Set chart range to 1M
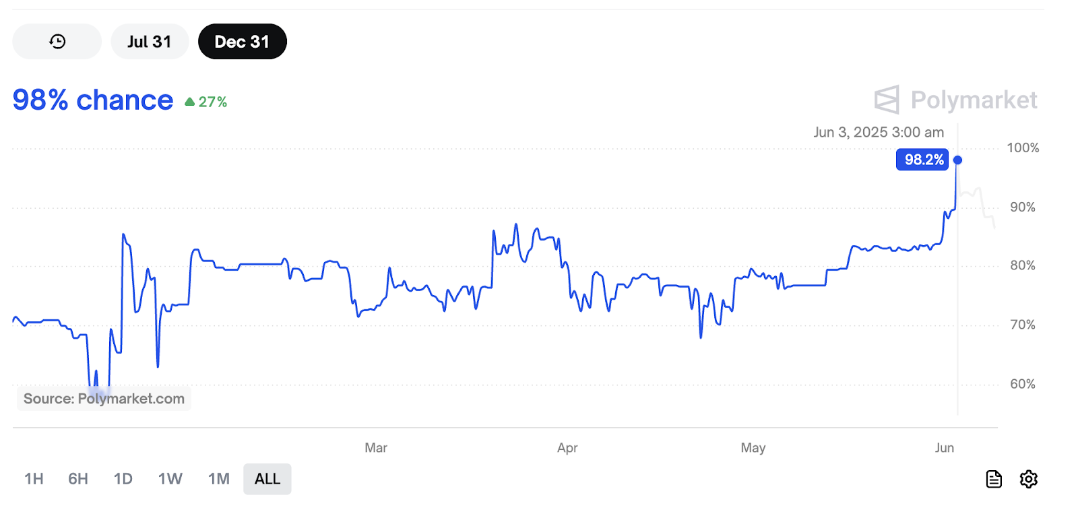Image resolution: width=1078 pixels, height=520 pixels. (x=218, y=479)
